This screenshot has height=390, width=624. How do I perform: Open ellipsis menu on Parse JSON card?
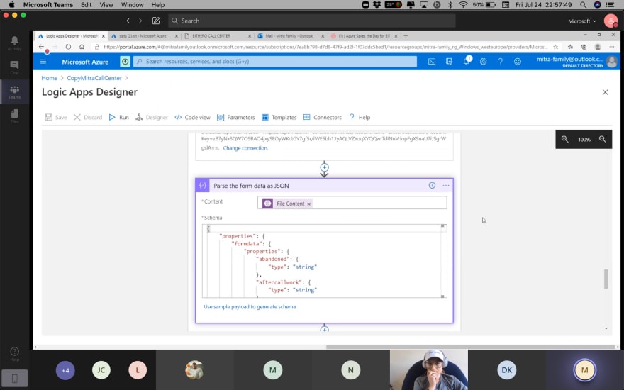point(446,186)
